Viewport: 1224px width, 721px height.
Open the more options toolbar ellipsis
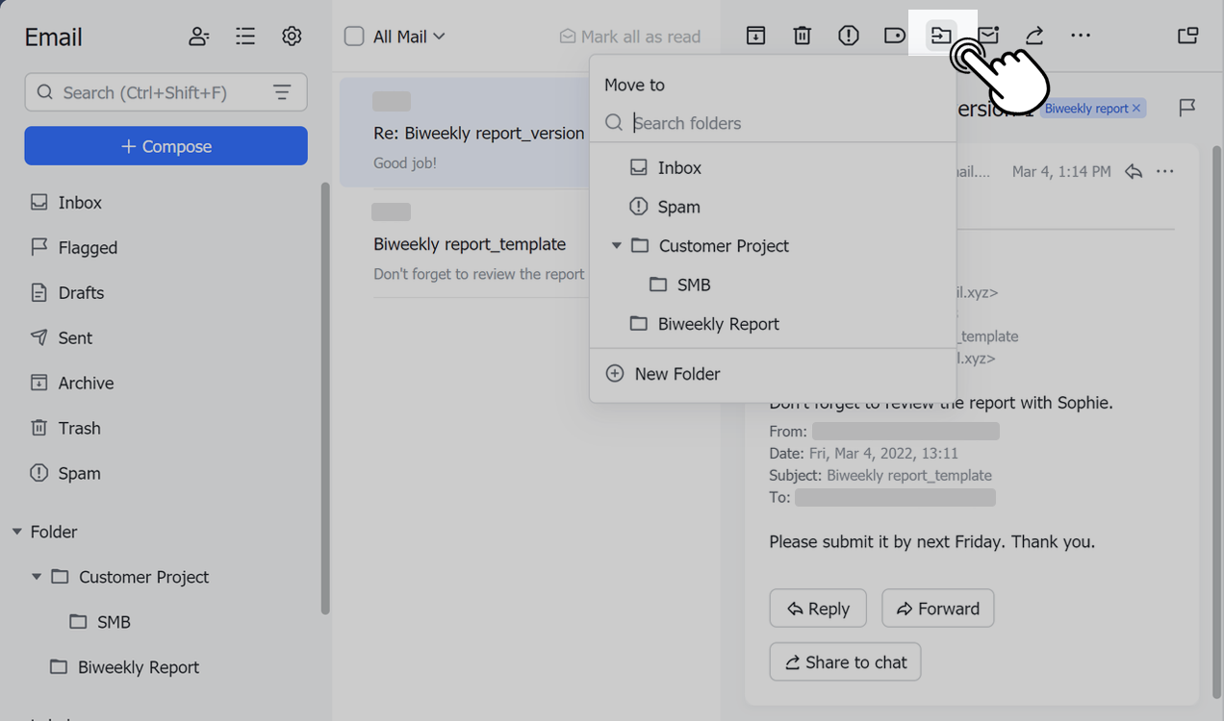tap(1081, 36)
